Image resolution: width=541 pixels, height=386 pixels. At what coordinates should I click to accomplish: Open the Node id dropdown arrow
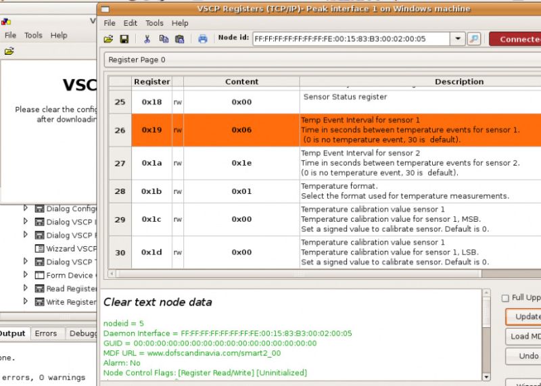[x=458, y=39]
